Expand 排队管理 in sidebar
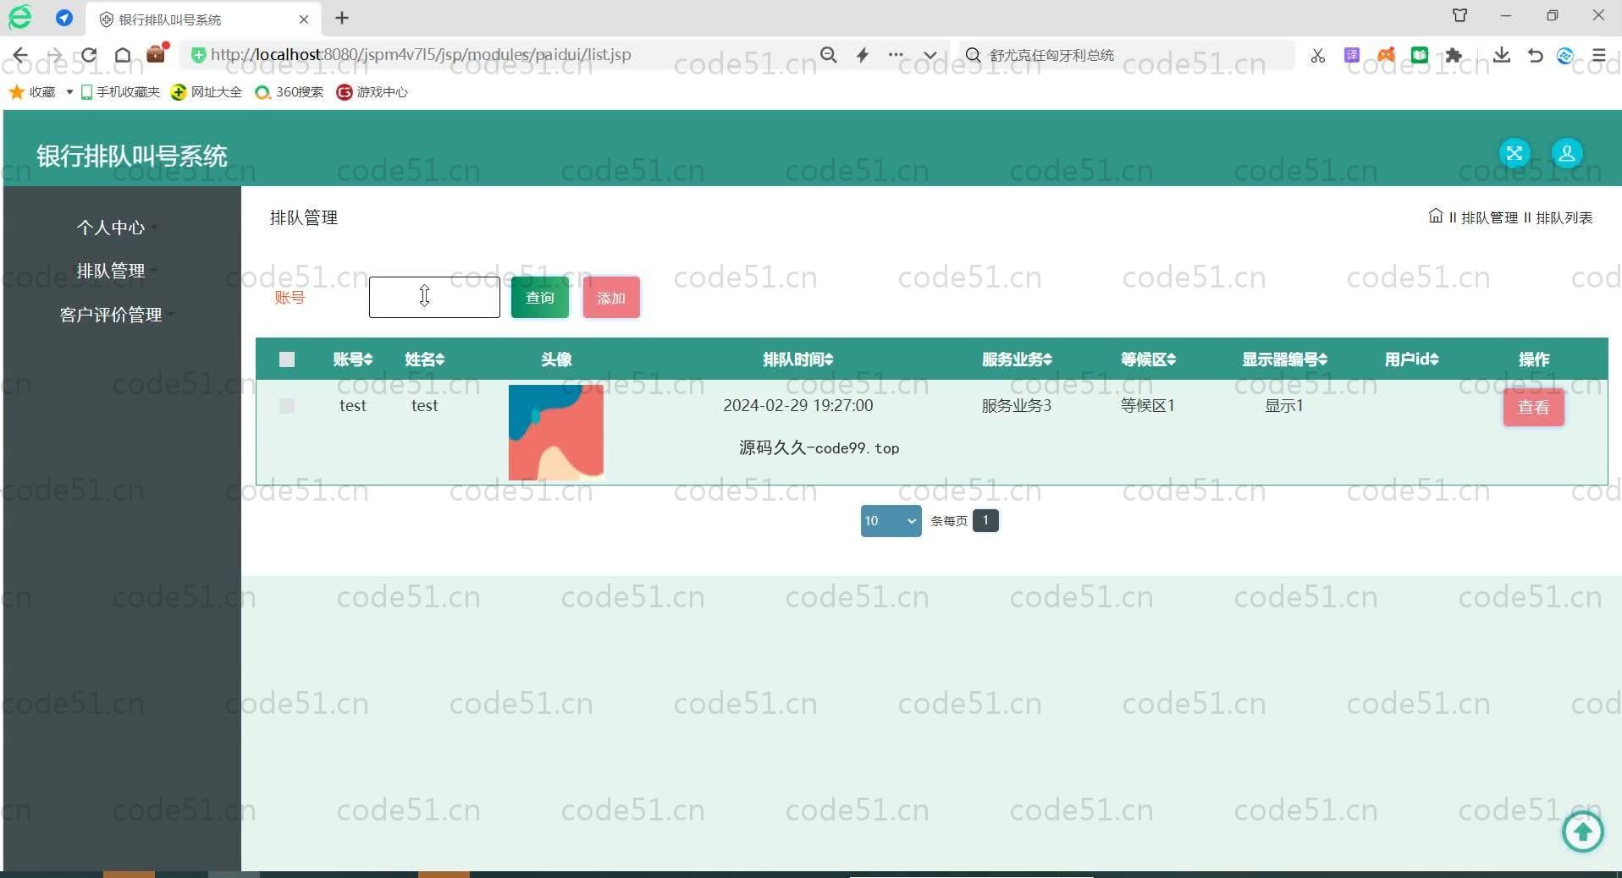 (x=111, y=271)
